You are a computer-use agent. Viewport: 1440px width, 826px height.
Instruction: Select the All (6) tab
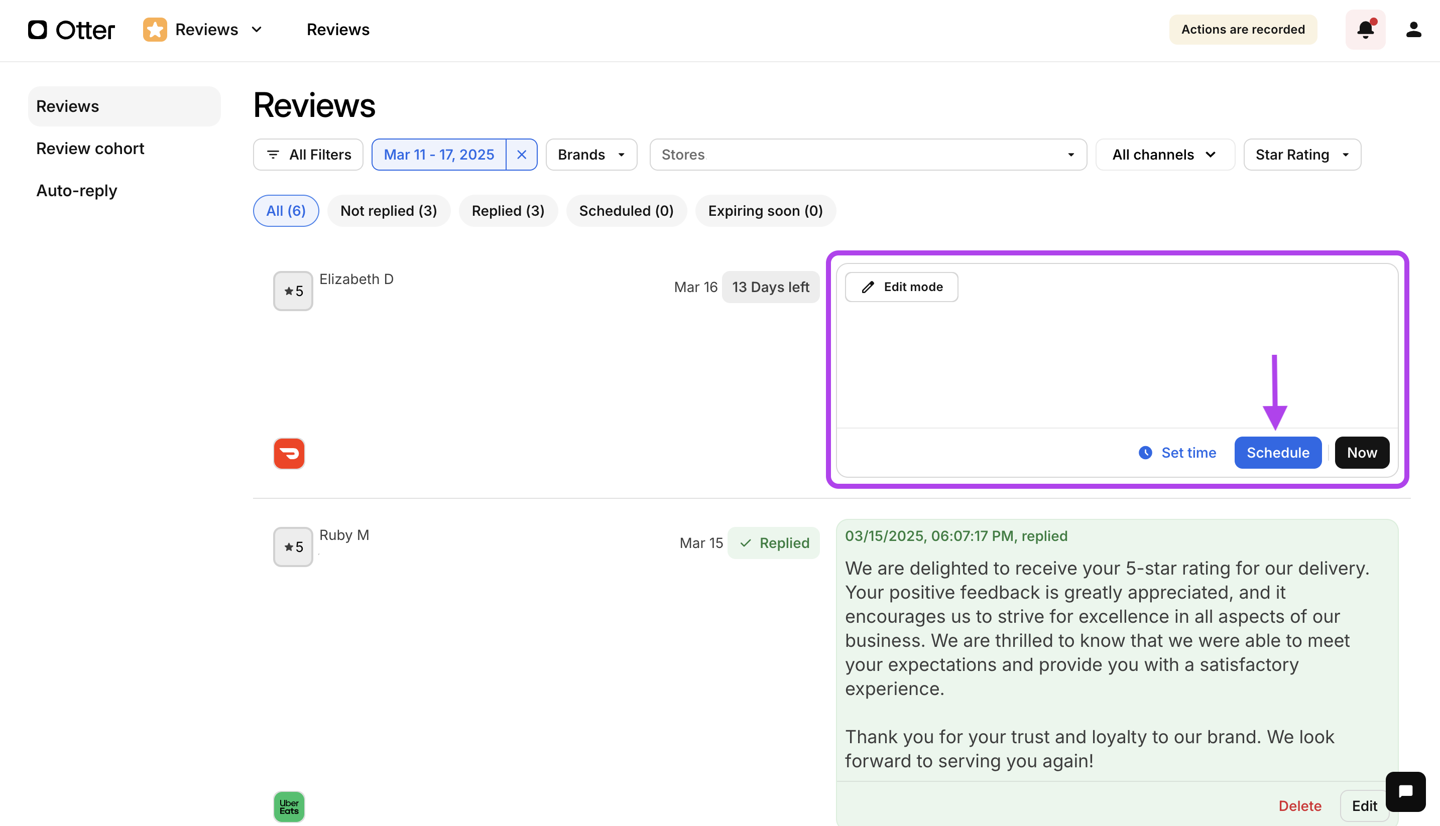tap(286, 210)
